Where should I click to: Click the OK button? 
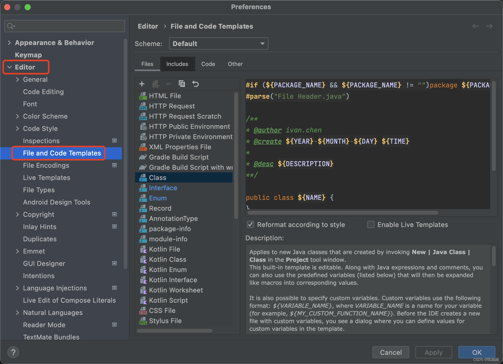coord(477,352)
